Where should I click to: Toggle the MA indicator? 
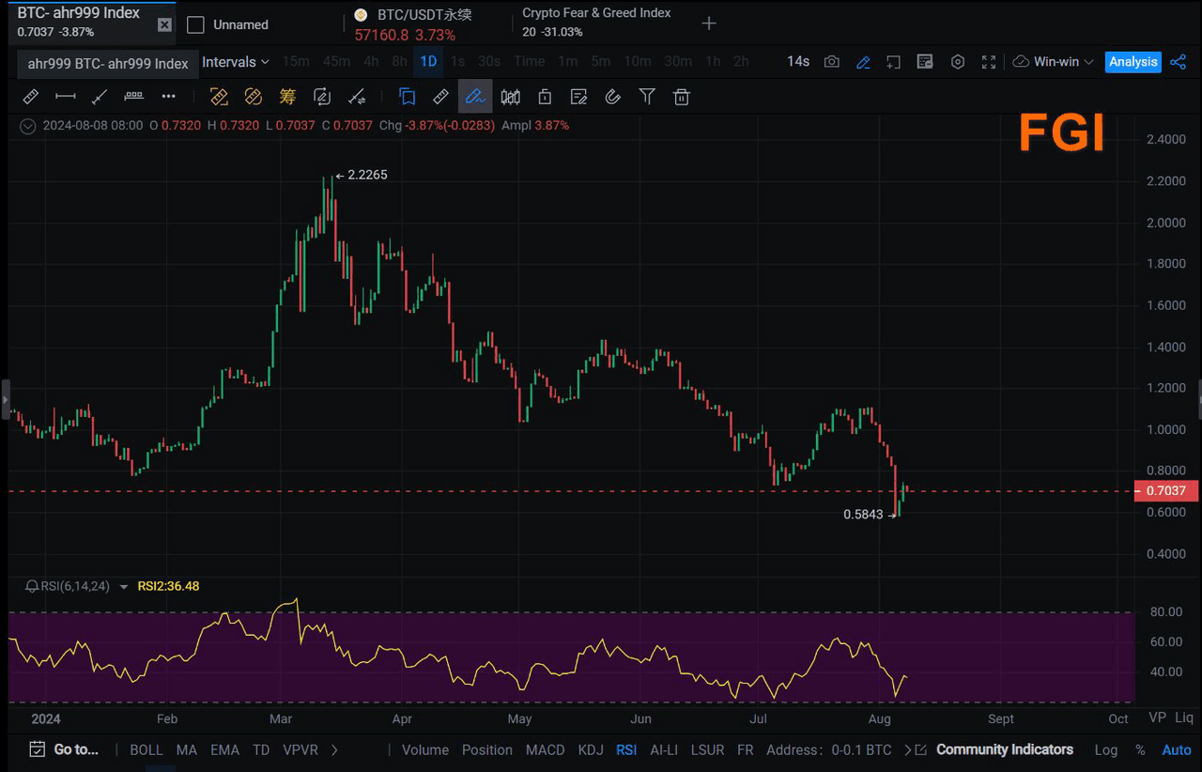(187, 749)
